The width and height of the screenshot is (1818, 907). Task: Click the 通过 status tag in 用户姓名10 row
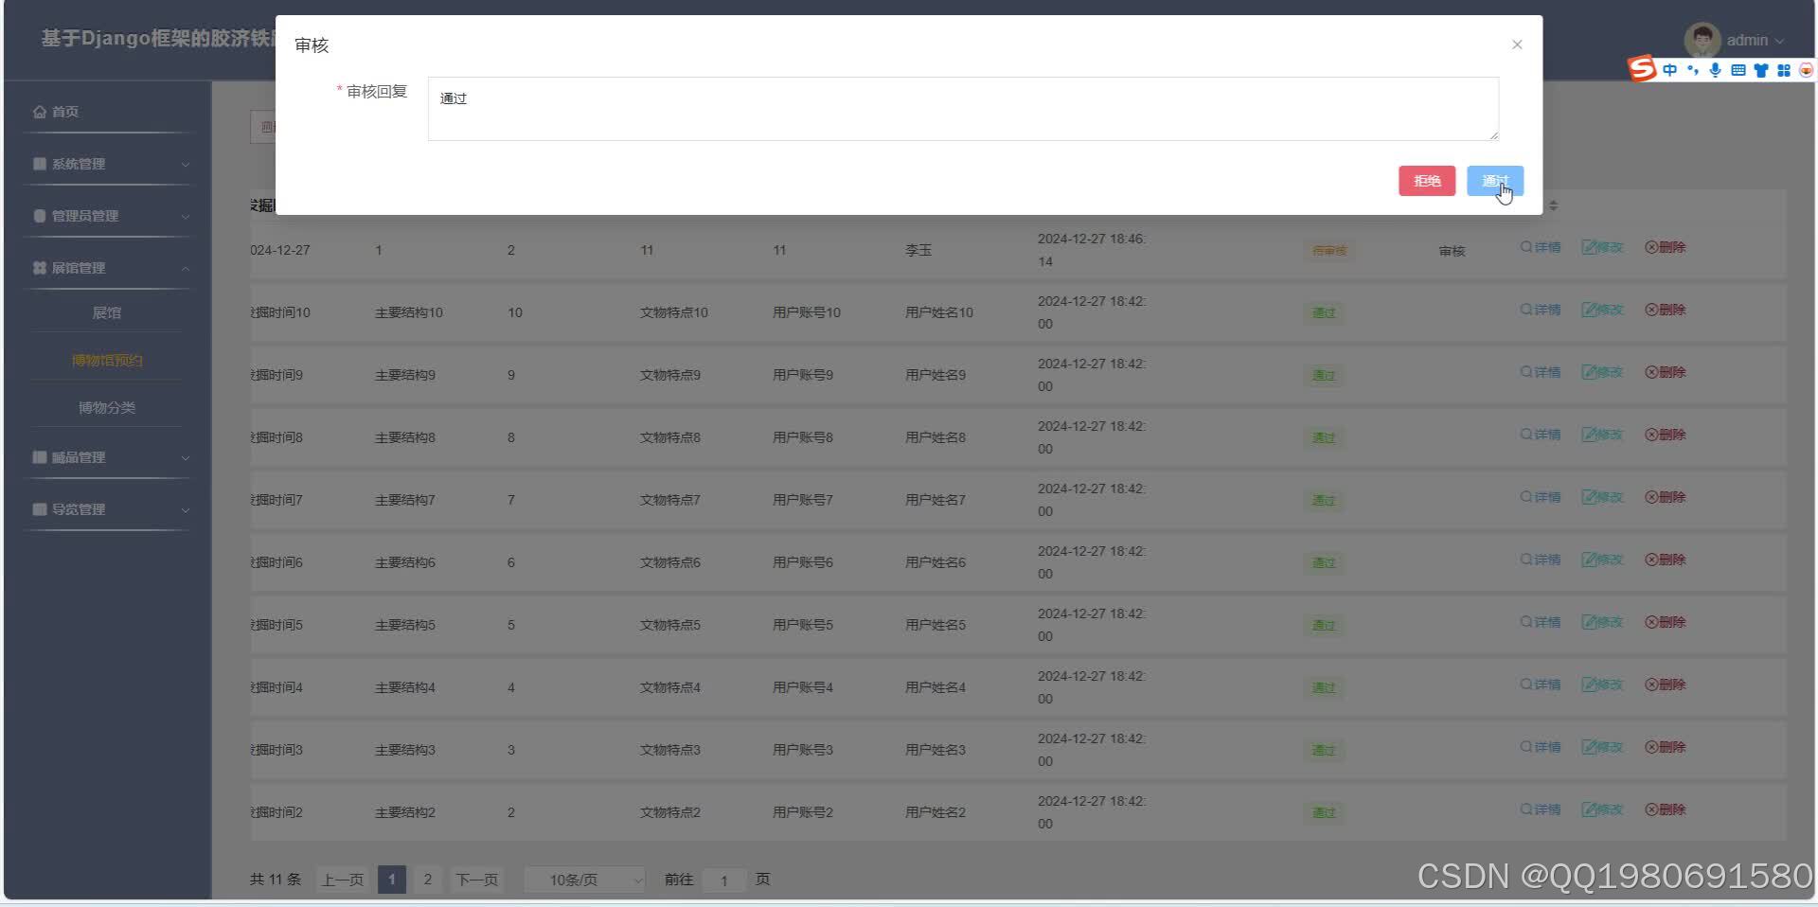pyautogui.click(x=1323, y=312)
